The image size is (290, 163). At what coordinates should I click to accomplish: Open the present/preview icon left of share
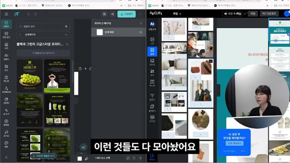tap(104, 14)
